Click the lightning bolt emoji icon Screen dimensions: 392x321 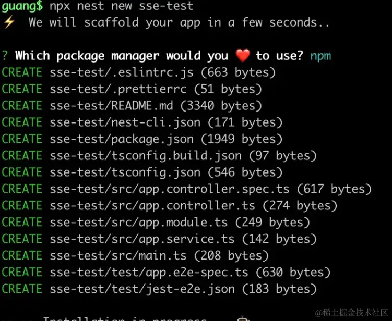(9, 22)
